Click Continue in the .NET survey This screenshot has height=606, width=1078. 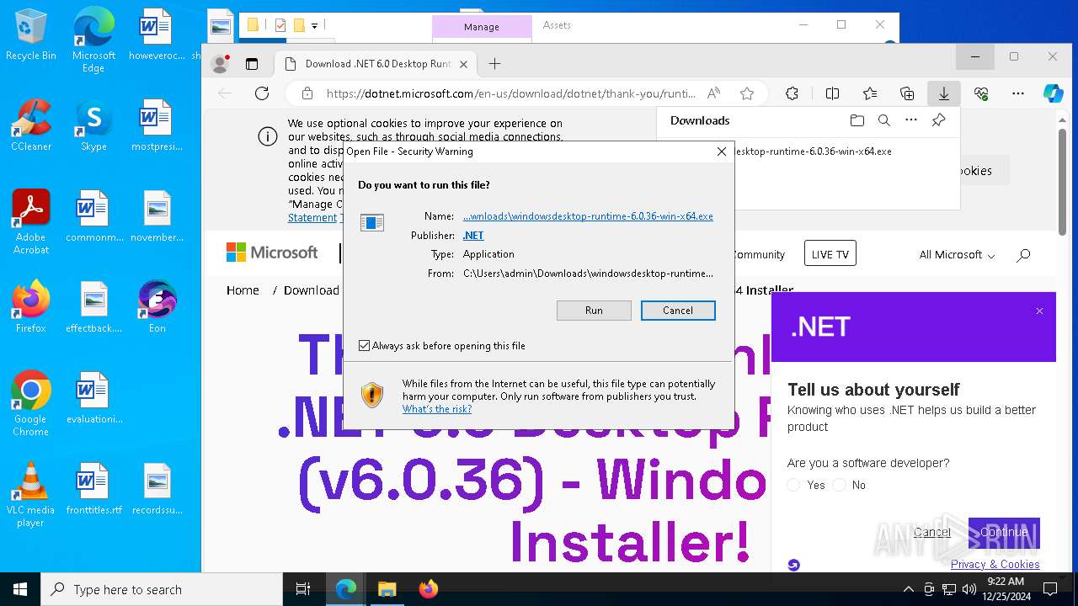coord(1004,532)
